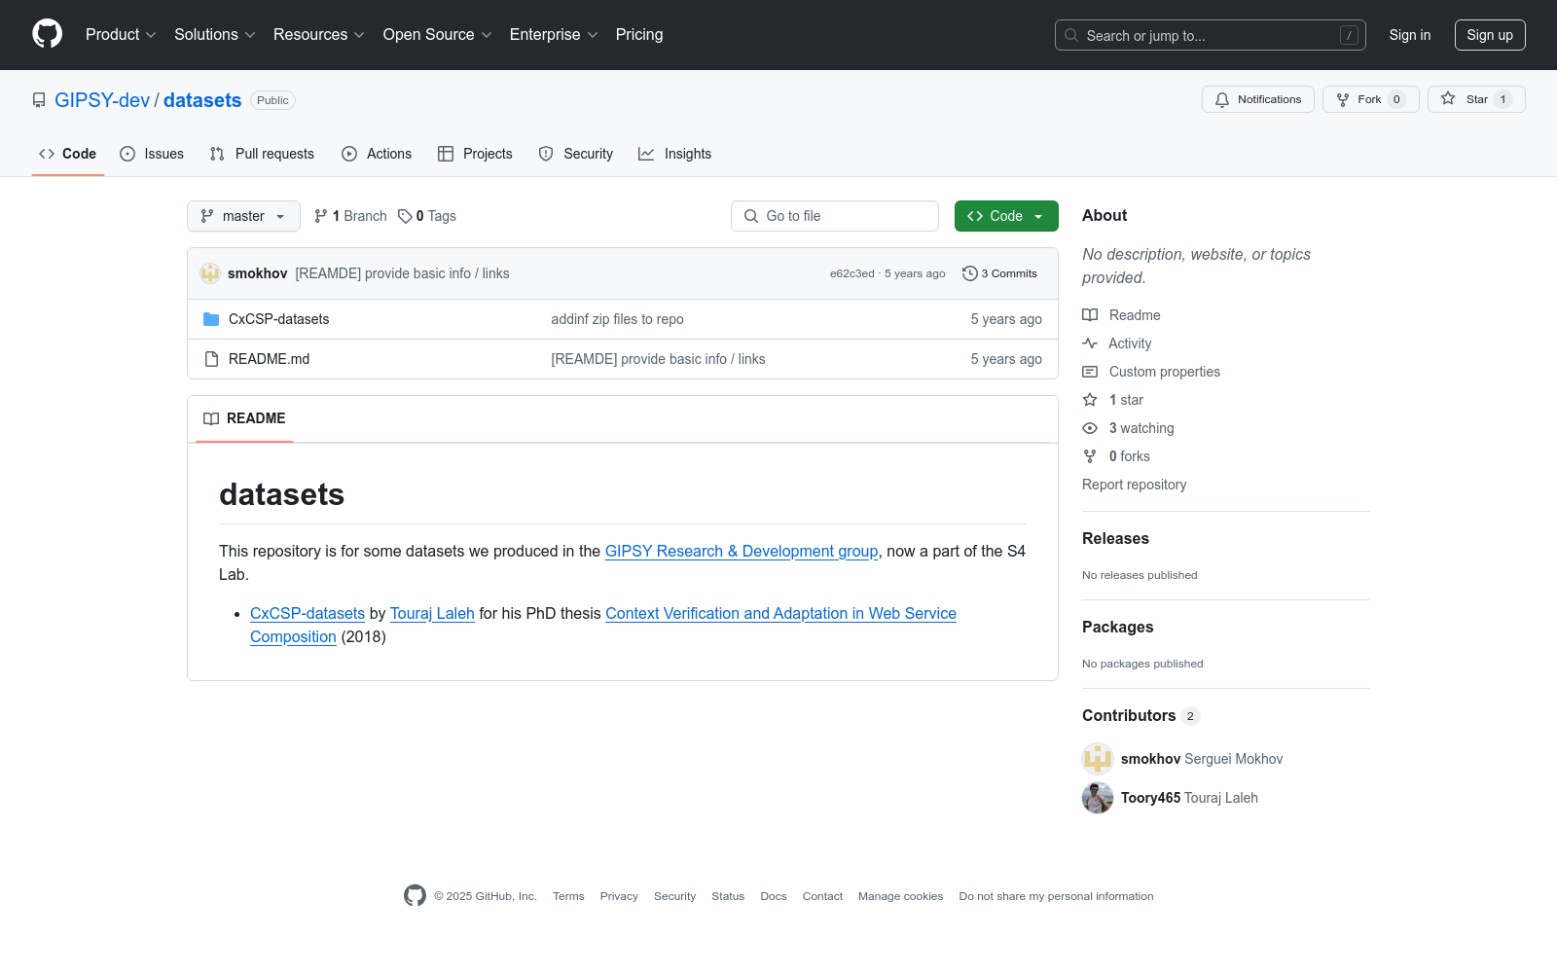Click the git branch icon beside 1 Branch

click(x=321, y=216)
